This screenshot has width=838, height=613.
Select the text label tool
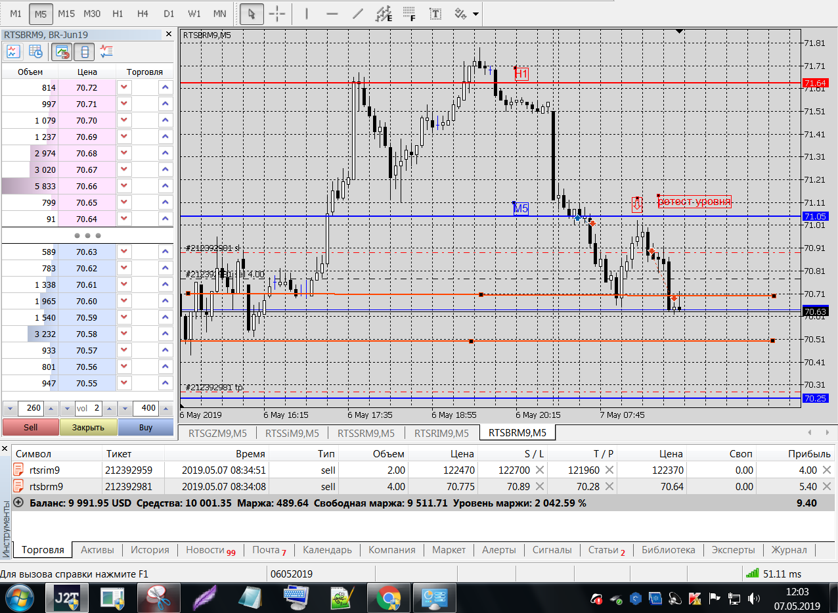click(435, 13)
